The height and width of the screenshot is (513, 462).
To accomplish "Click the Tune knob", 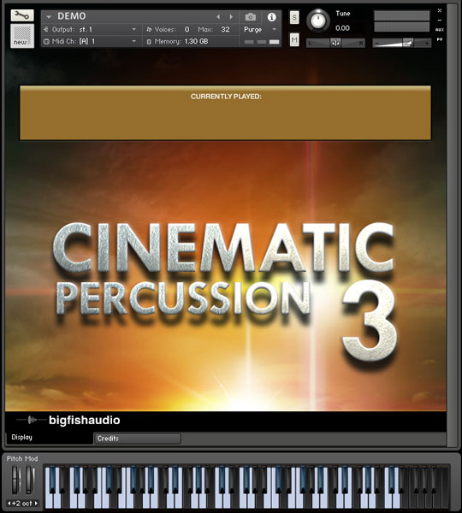I will (318, 21).
